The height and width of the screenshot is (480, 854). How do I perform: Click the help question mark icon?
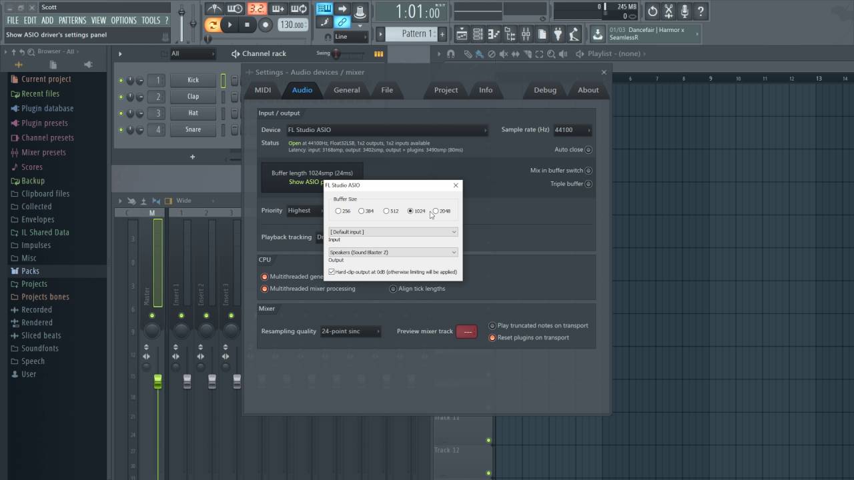[701, 11]
